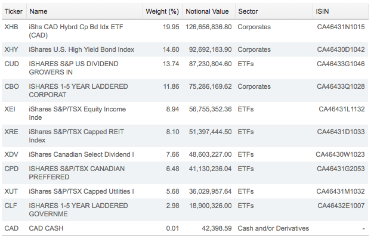374x236 pixels.
Task: Click ISIN CA46431D1033
Action: pyautogui.click(x=341, y=132)
